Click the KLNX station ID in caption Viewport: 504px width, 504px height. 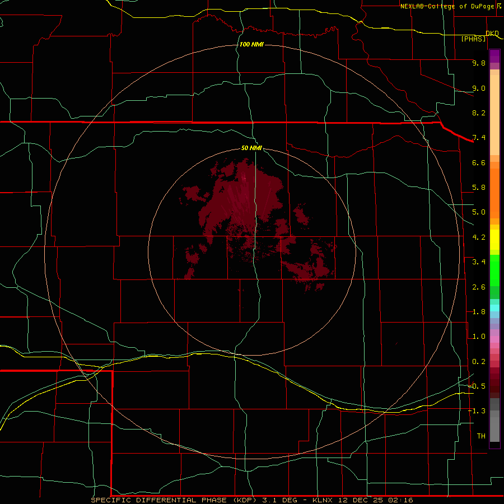coord(323,500)
